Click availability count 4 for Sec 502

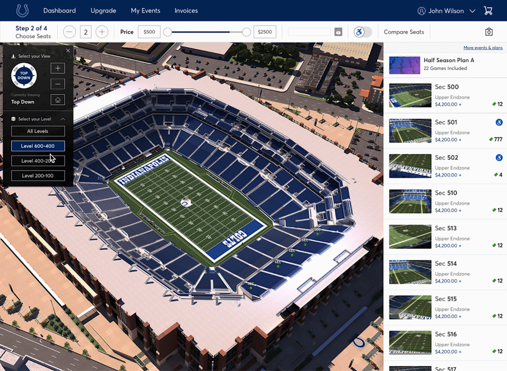coord(501,175)
